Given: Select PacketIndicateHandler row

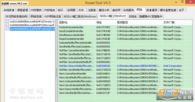Looking at the screenshot, I should tap(125, 27).
